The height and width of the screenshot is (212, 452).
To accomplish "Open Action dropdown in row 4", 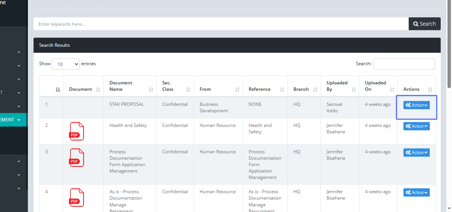I will point(416,192).
